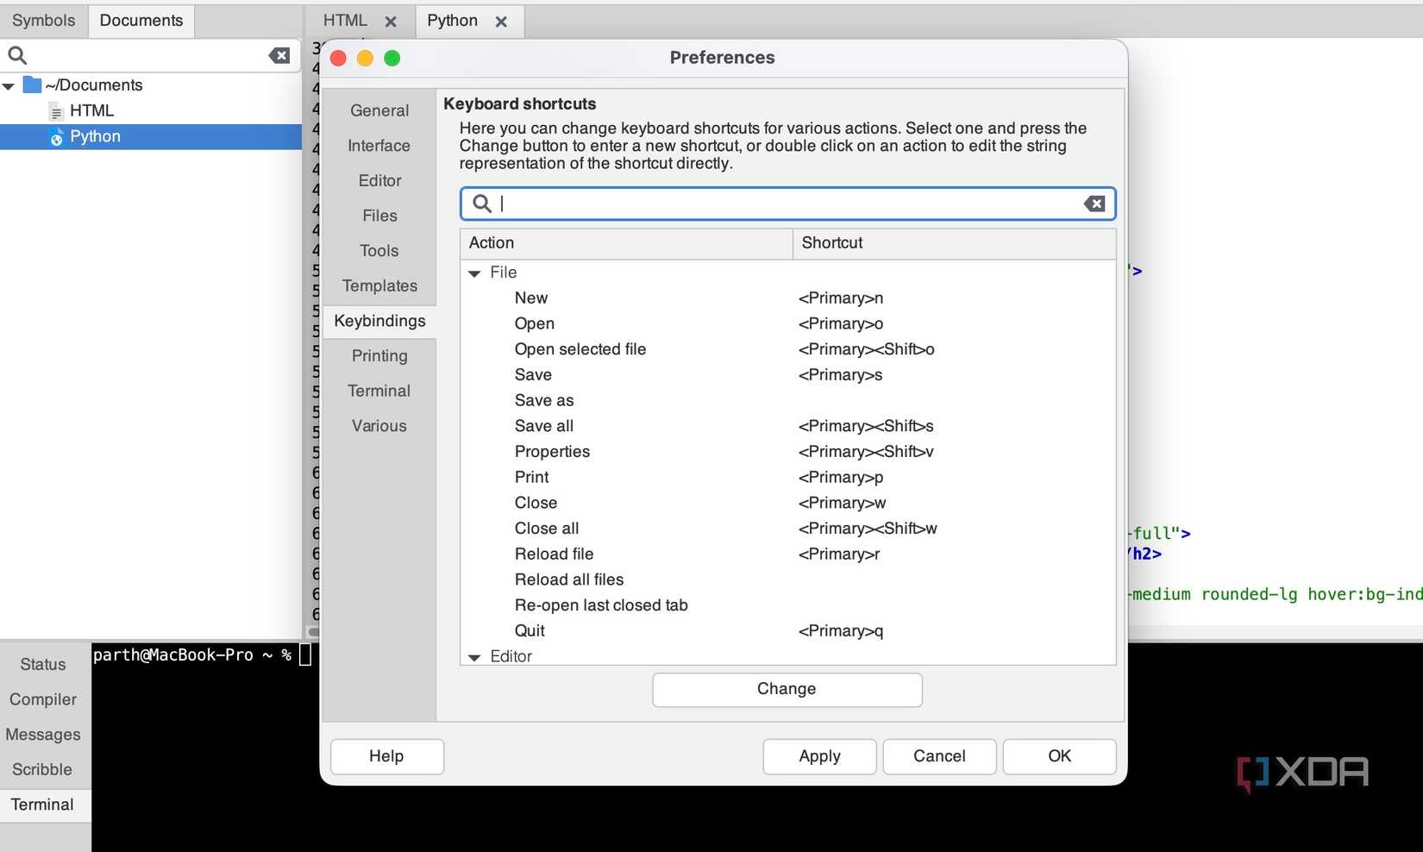Expand the Editor shortcuts section
This screenshot has height=852, width=1423.
[x=475, y=656]
